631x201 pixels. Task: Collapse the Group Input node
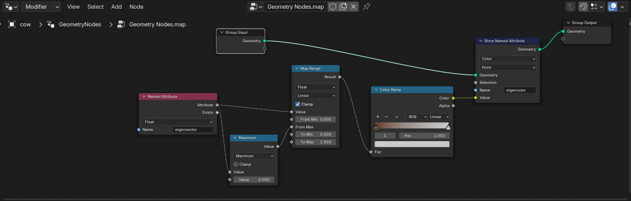pos(222,32)
